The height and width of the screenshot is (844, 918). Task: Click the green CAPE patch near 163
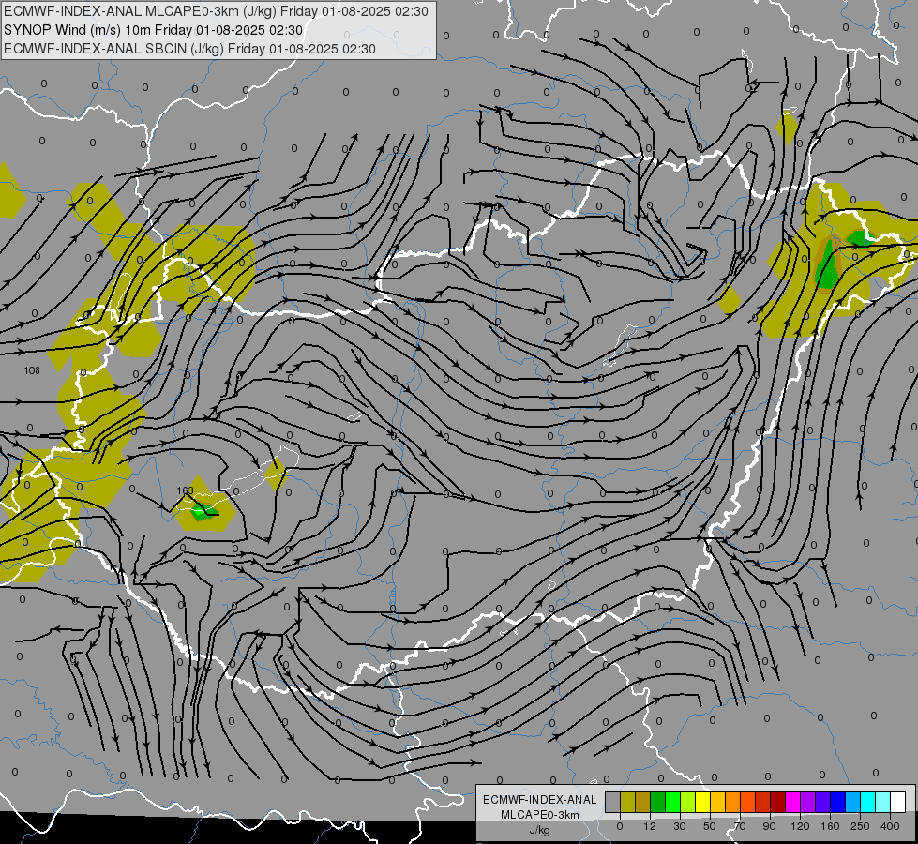pos(202,512)
